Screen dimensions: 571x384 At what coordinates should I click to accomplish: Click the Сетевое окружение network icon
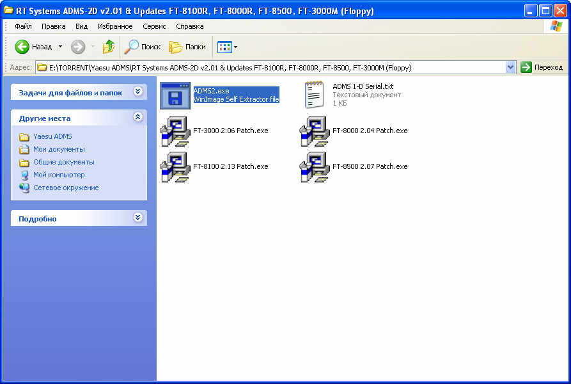coord(24,188)
